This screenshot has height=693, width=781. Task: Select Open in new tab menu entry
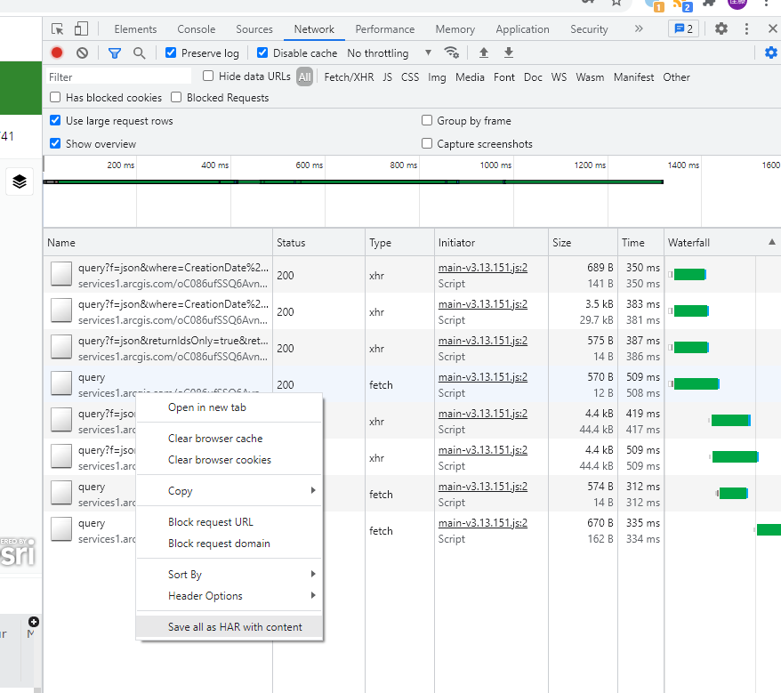point(229,407)
